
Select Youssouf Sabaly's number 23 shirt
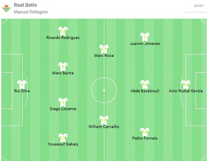point(63,138)
